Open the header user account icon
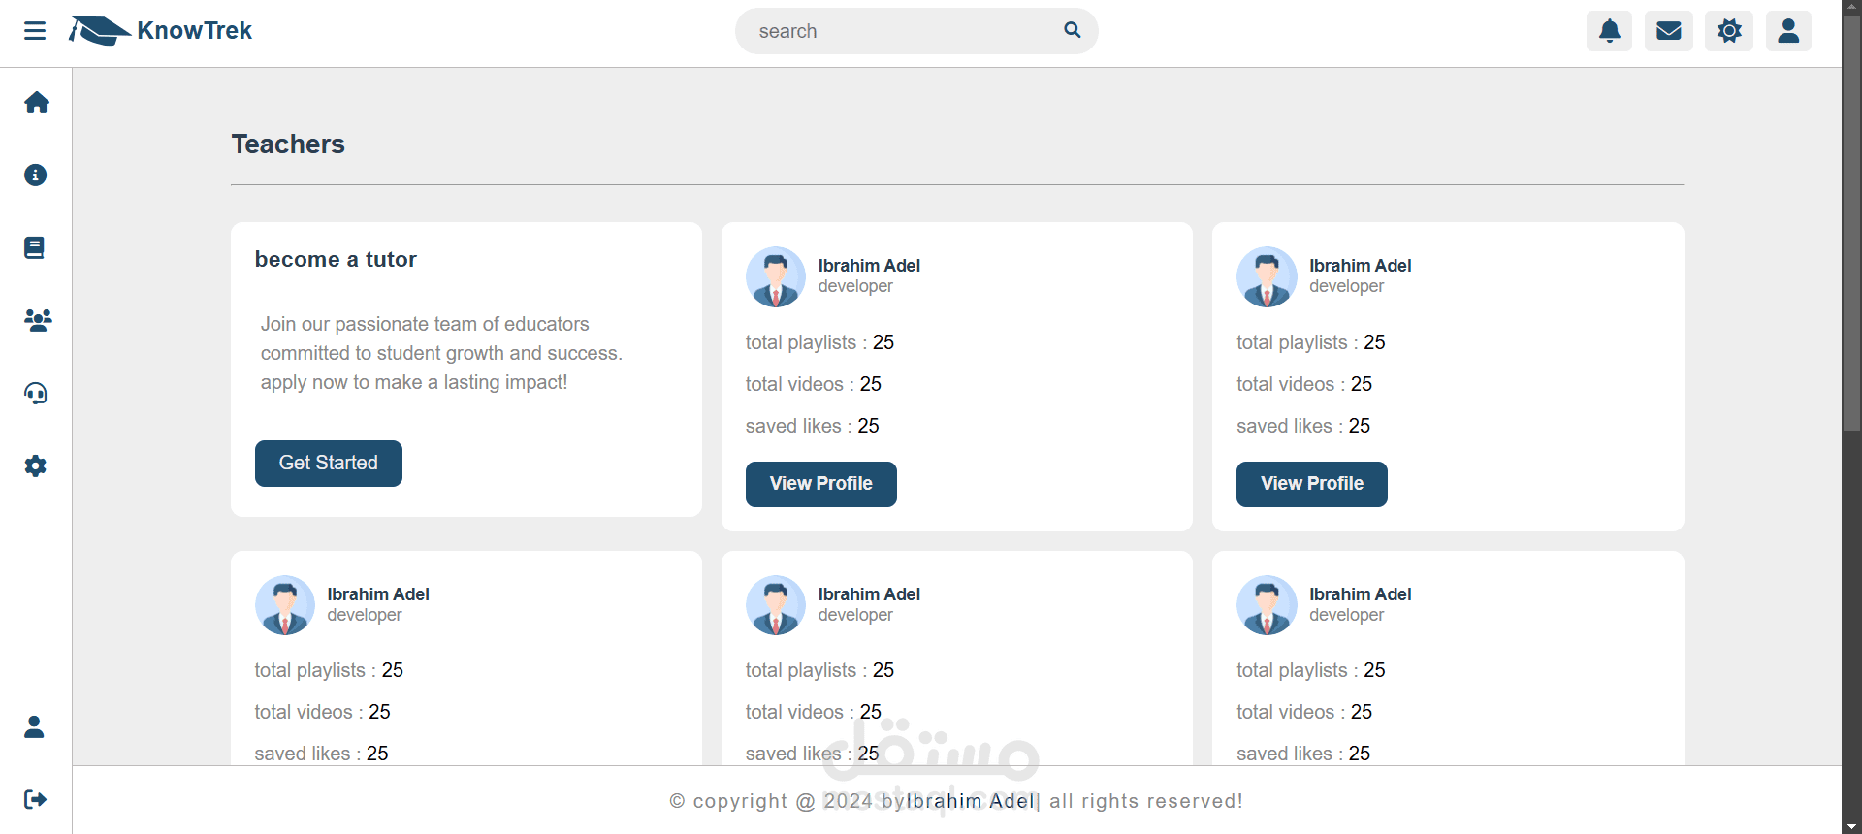This screenshot has height=834, width=1862. point(1789,31)
